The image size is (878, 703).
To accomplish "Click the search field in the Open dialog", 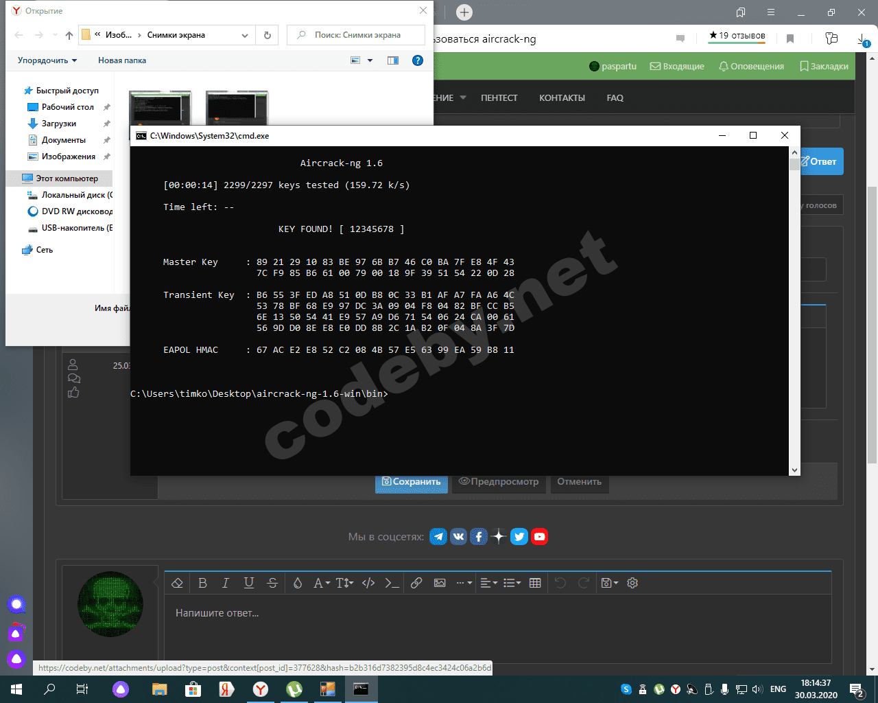I will (x=356, y=35).
